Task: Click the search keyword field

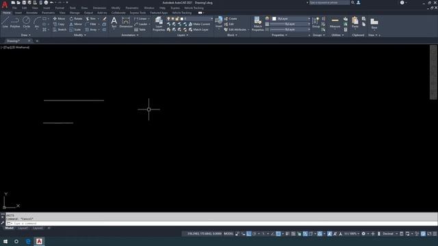Action: click(x=329, y=3)
